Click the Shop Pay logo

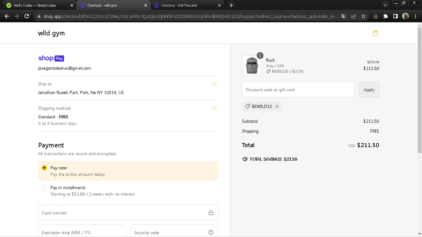click(51, 58)
